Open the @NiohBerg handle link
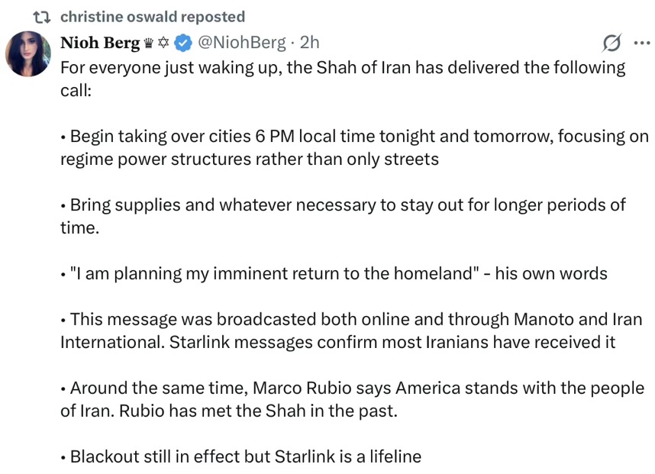This screenshot has width=655, height=474. pos(242,43)
